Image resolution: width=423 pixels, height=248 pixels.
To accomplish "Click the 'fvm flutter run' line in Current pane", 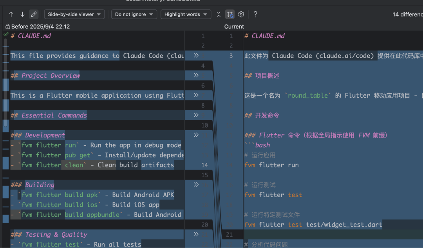I will (271, 165).
